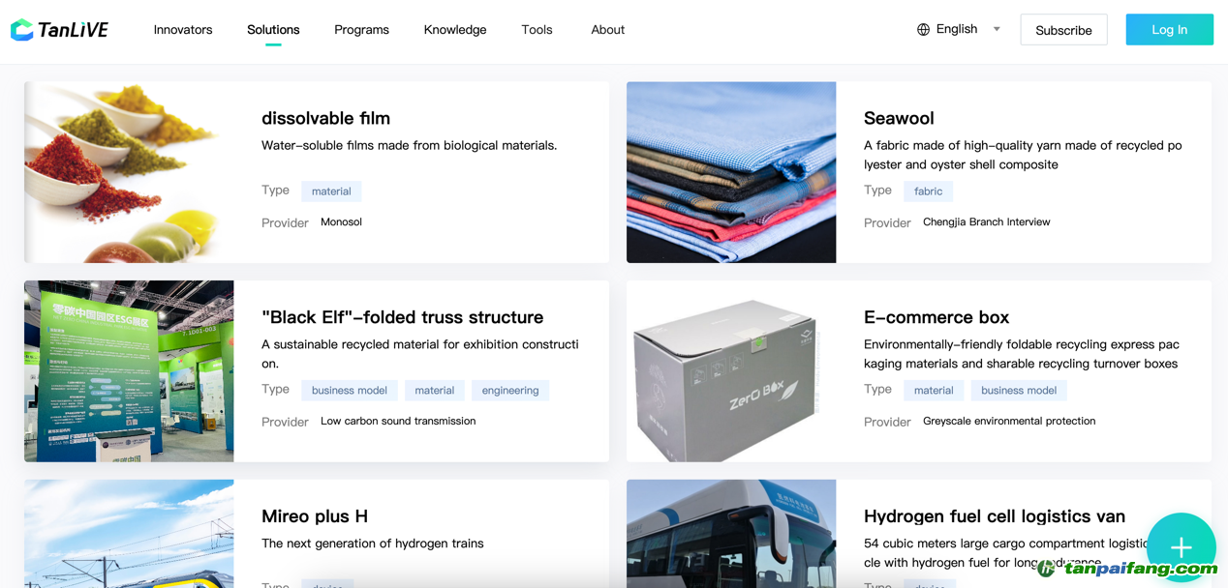Click the ZerO Box e-commerce box image
The image size is (1228, 588).
(731, 371)
